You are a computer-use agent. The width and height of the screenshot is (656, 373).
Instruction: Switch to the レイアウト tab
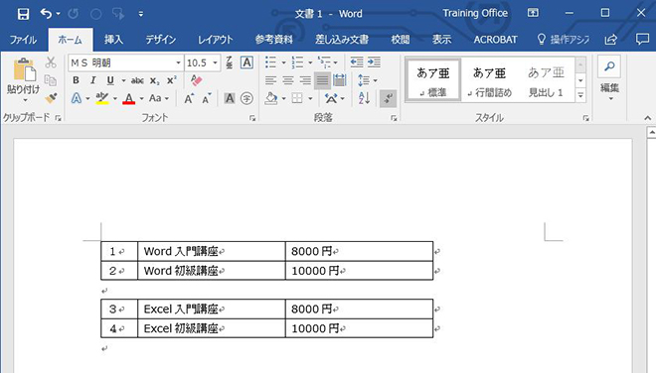215,40
